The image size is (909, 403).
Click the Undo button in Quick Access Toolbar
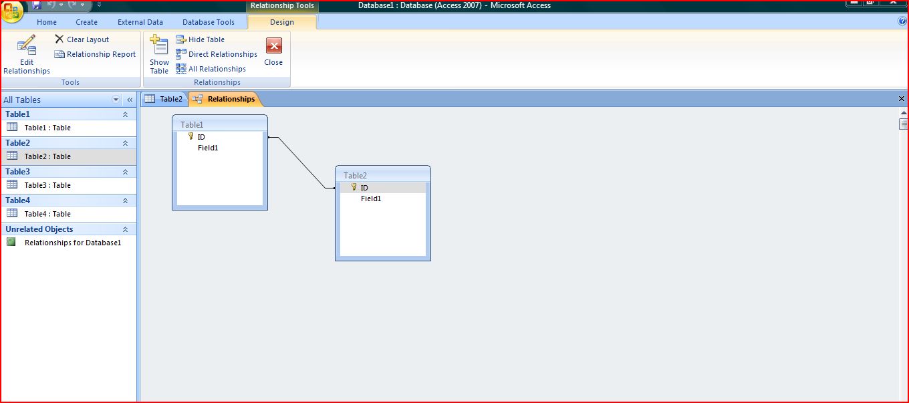click(51, 5)
